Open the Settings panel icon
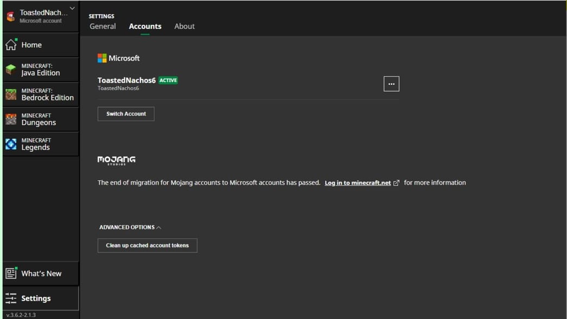567x319 pixels. pos(11,298)
